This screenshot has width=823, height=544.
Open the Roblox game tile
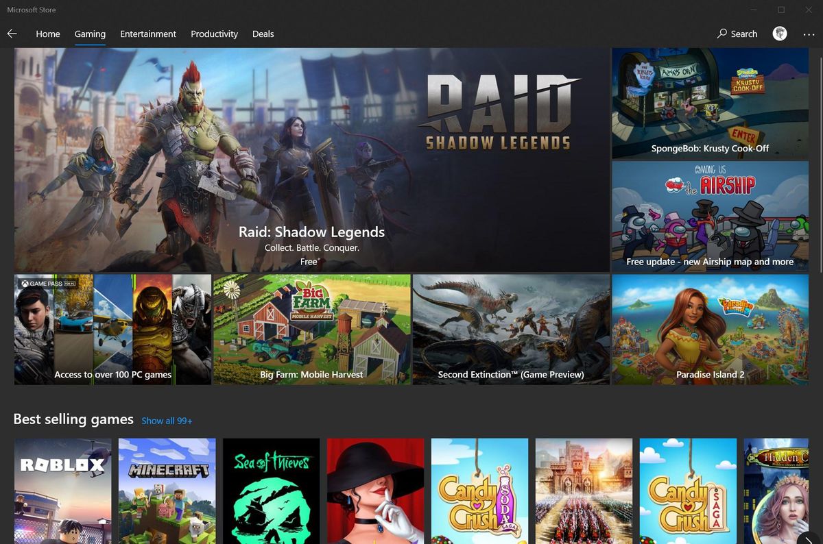coord(62,491)
